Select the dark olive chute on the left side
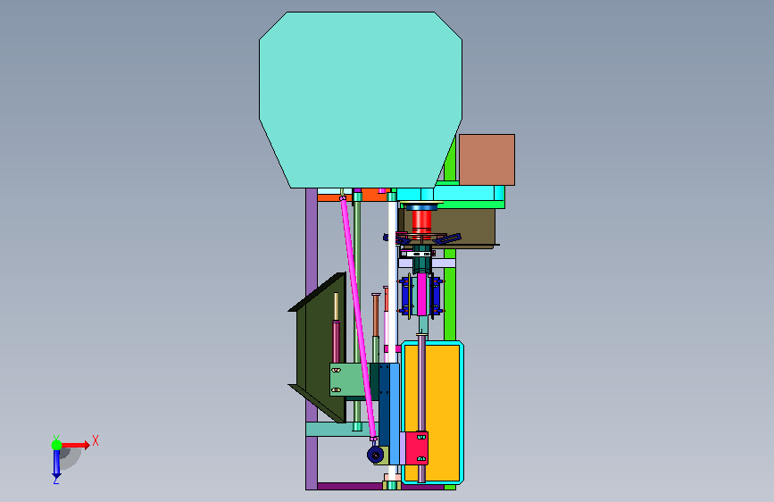The height and width of the screenshot is (502, 774). pyautogui.click(x=319, y=348)
